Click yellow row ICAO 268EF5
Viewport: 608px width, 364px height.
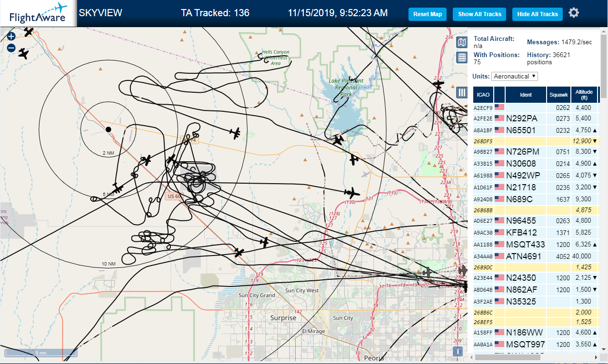coord(483,322)
